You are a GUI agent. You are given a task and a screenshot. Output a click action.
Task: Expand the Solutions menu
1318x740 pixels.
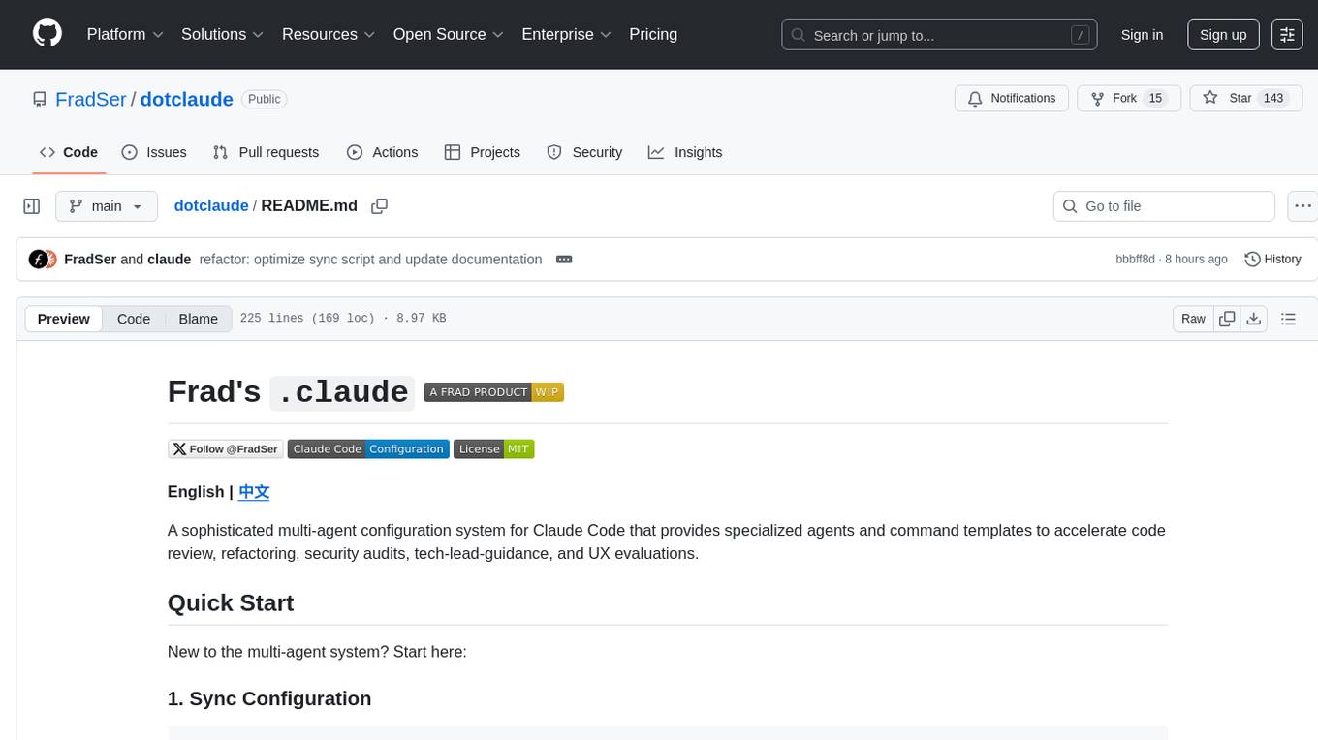coord(222,34)
